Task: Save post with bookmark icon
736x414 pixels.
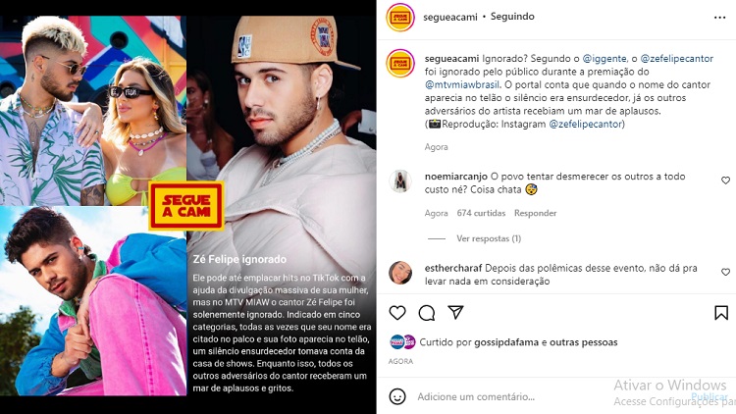Action: (721, 313)
